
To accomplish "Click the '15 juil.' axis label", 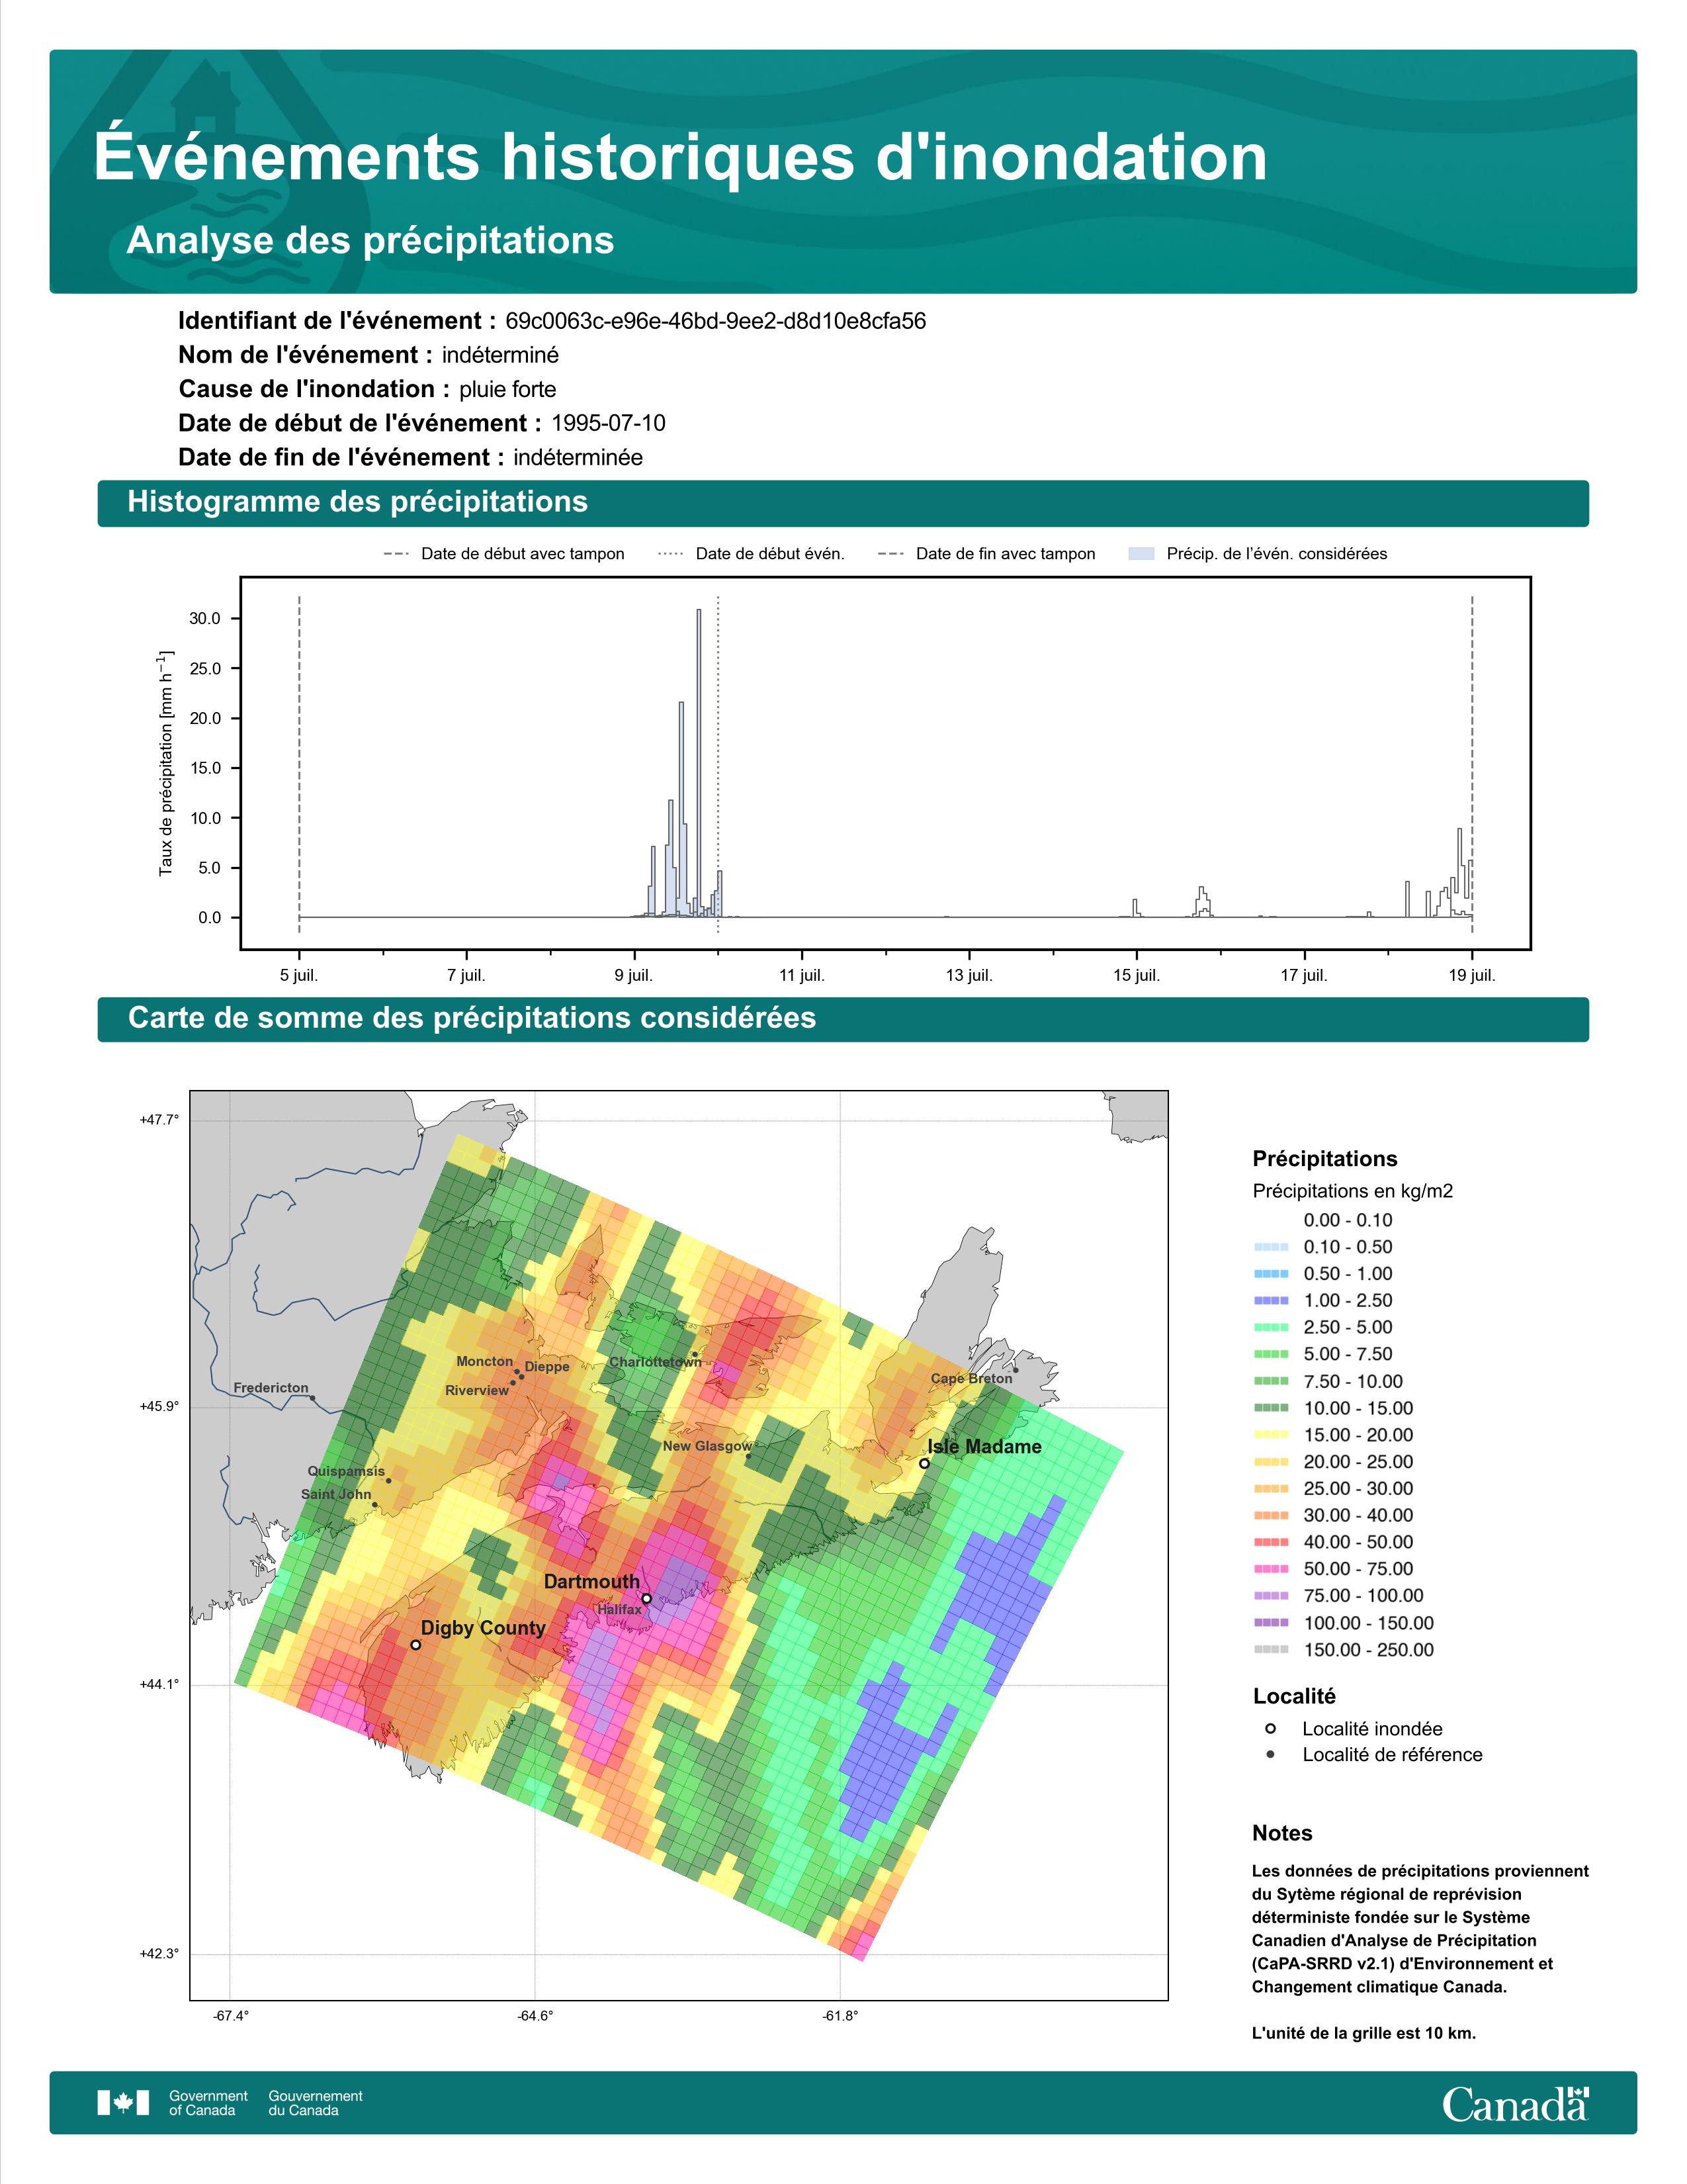I will (1137, 976).
